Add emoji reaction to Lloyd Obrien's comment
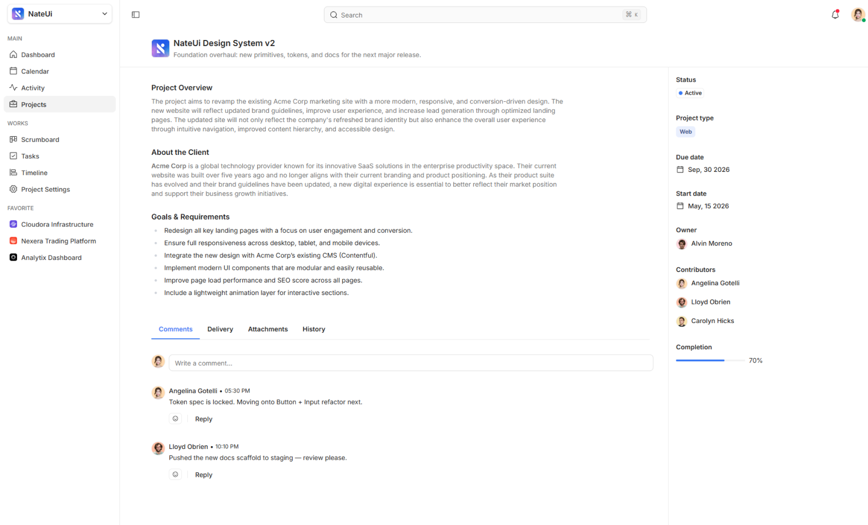 pos(175,475)
